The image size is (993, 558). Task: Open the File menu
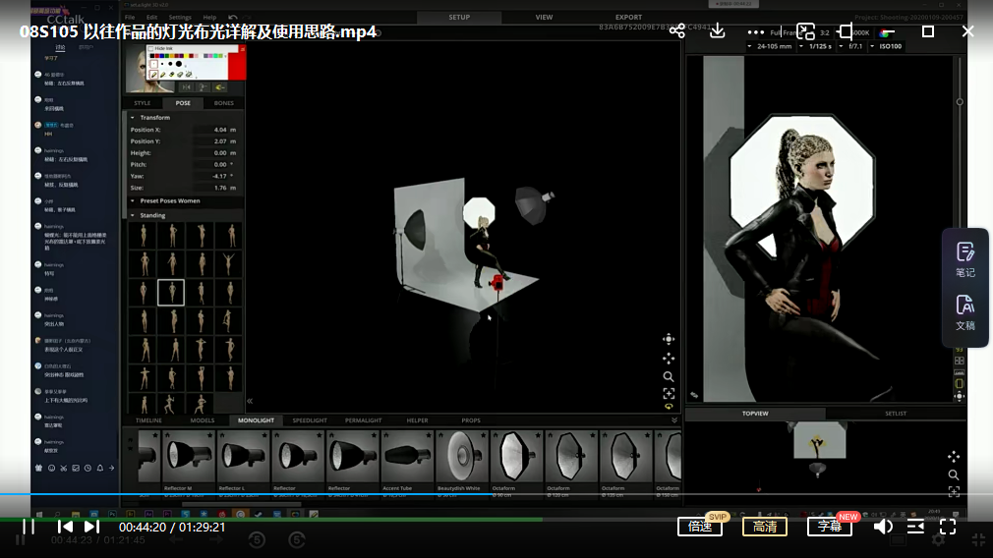click(130, 17)
